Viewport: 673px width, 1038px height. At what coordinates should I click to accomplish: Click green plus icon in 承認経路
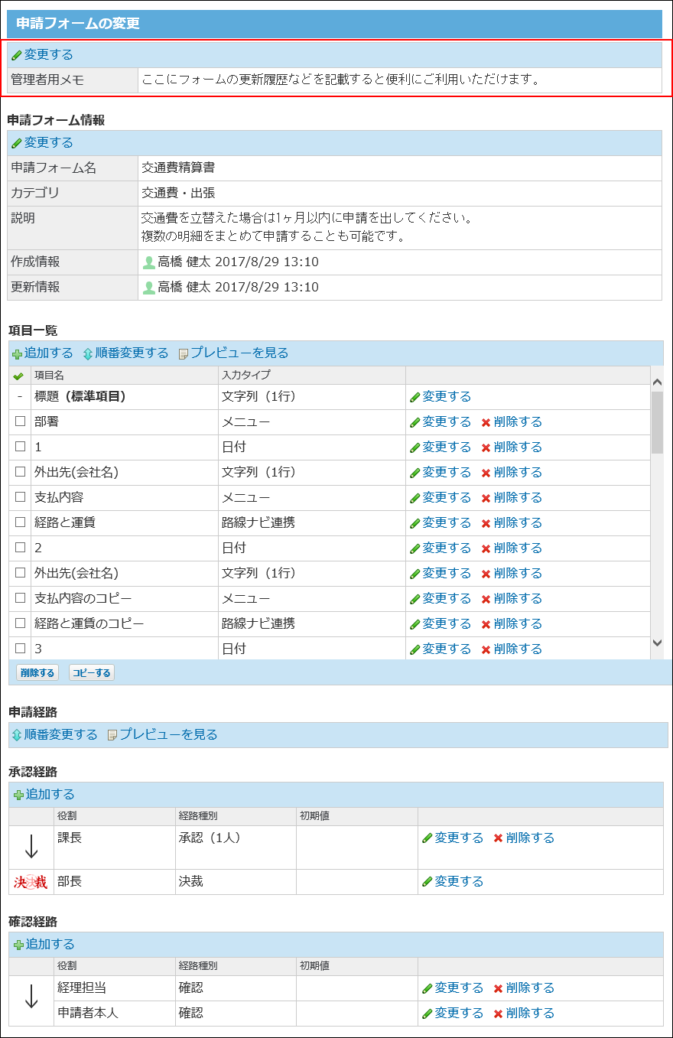[18, 795]
